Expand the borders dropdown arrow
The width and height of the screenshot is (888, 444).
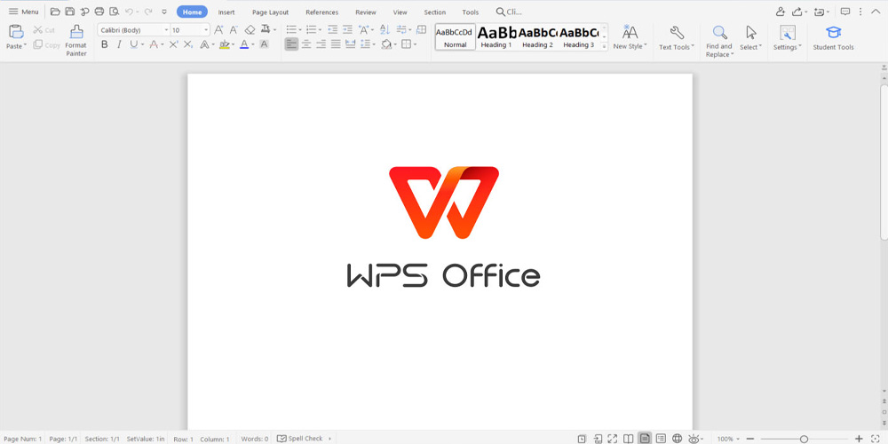pyautogui.click(x=415, y=44)
